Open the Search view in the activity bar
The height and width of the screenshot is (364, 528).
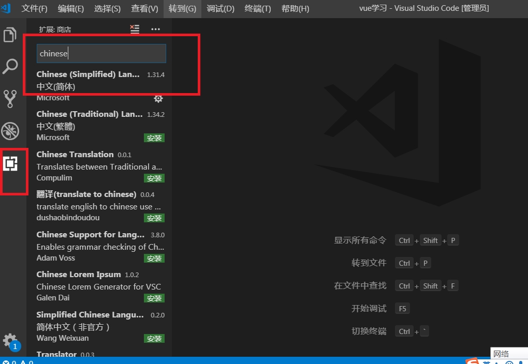(x=11, y=66)
